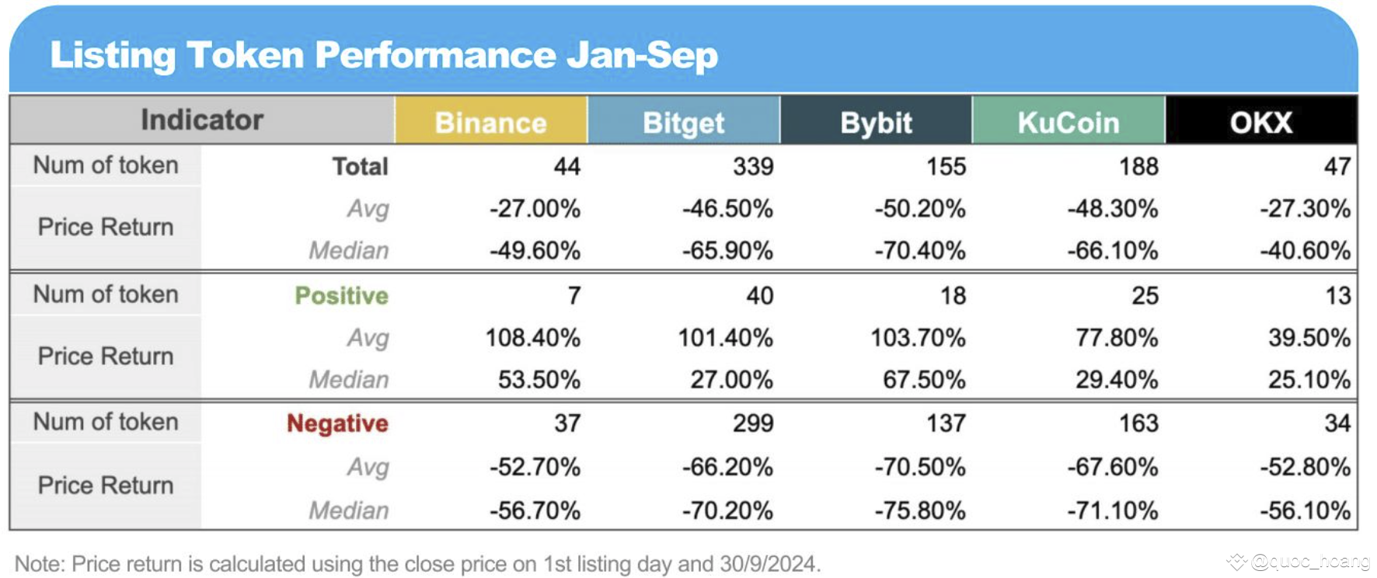
Task: Click the watermark icon beside @quoc_hoang
Action: point(1236,561)
